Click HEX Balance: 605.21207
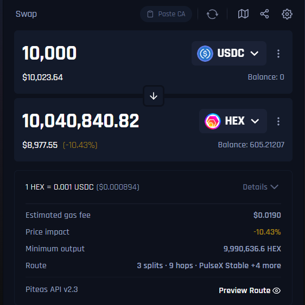The image size is (305, 305). coord(251,145)
